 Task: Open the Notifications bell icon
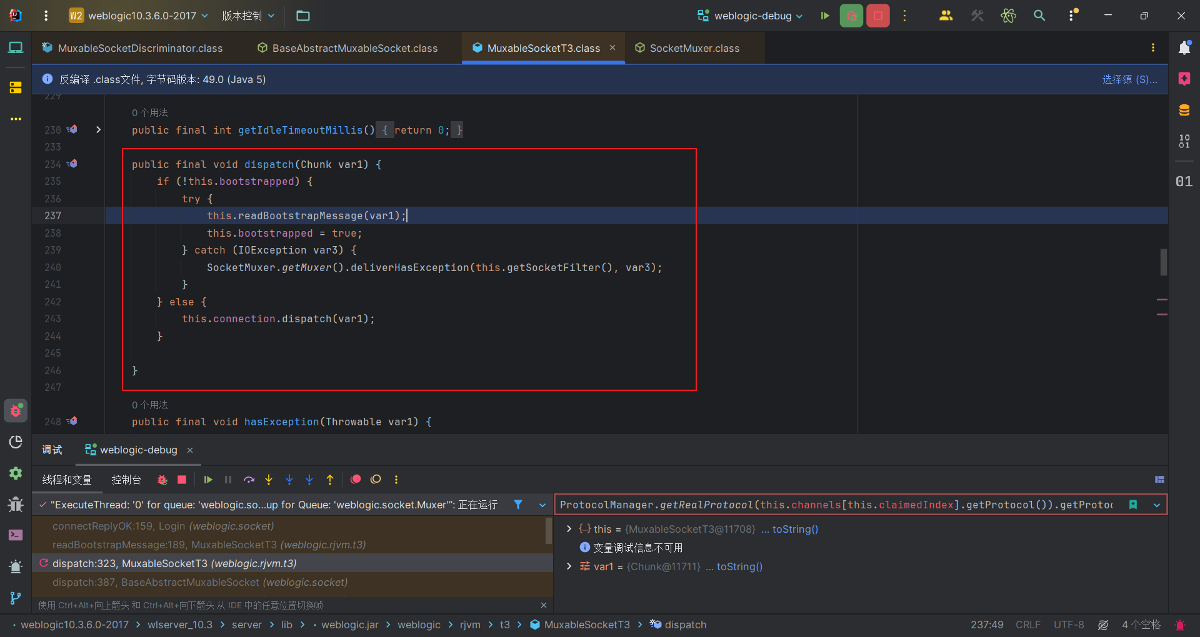coord(1184,47)
